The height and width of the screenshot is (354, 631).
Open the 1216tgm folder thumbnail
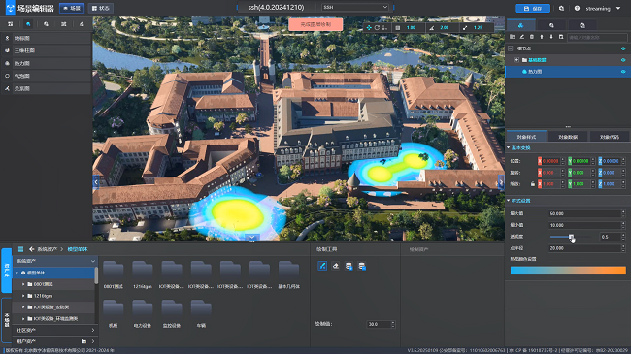pos(143,274)
